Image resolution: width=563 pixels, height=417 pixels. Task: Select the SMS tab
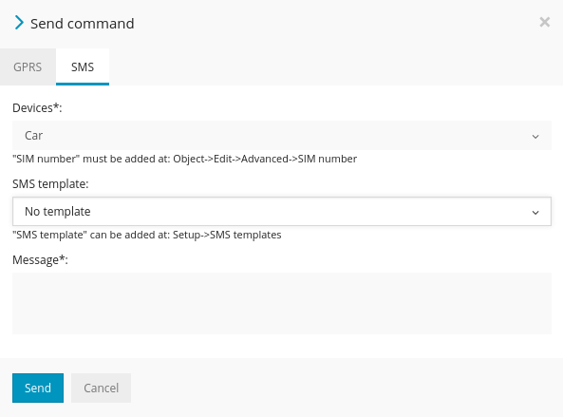tap(83, 66)
